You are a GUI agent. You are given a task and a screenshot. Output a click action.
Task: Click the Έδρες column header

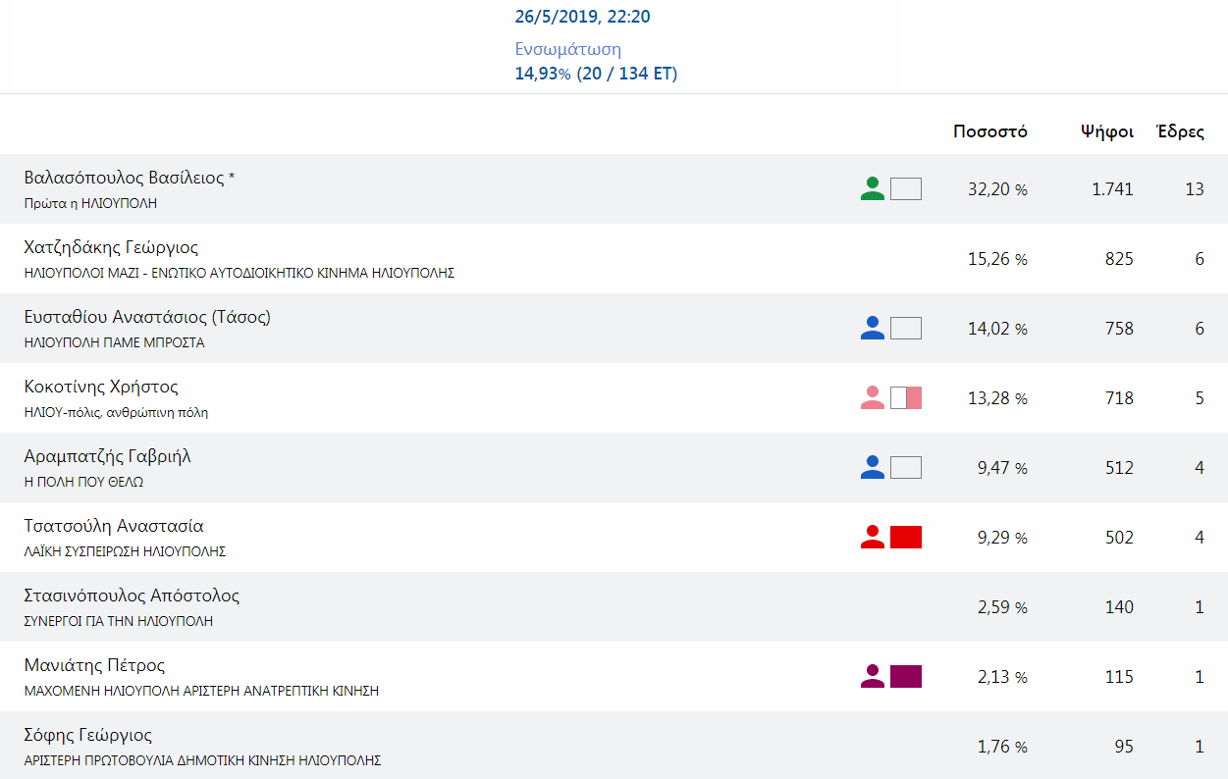(1181, 131)
